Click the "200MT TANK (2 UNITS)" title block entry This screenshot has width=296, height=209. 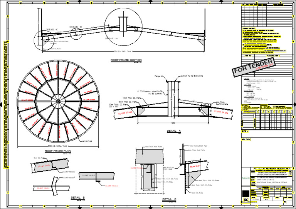point(265,180)
